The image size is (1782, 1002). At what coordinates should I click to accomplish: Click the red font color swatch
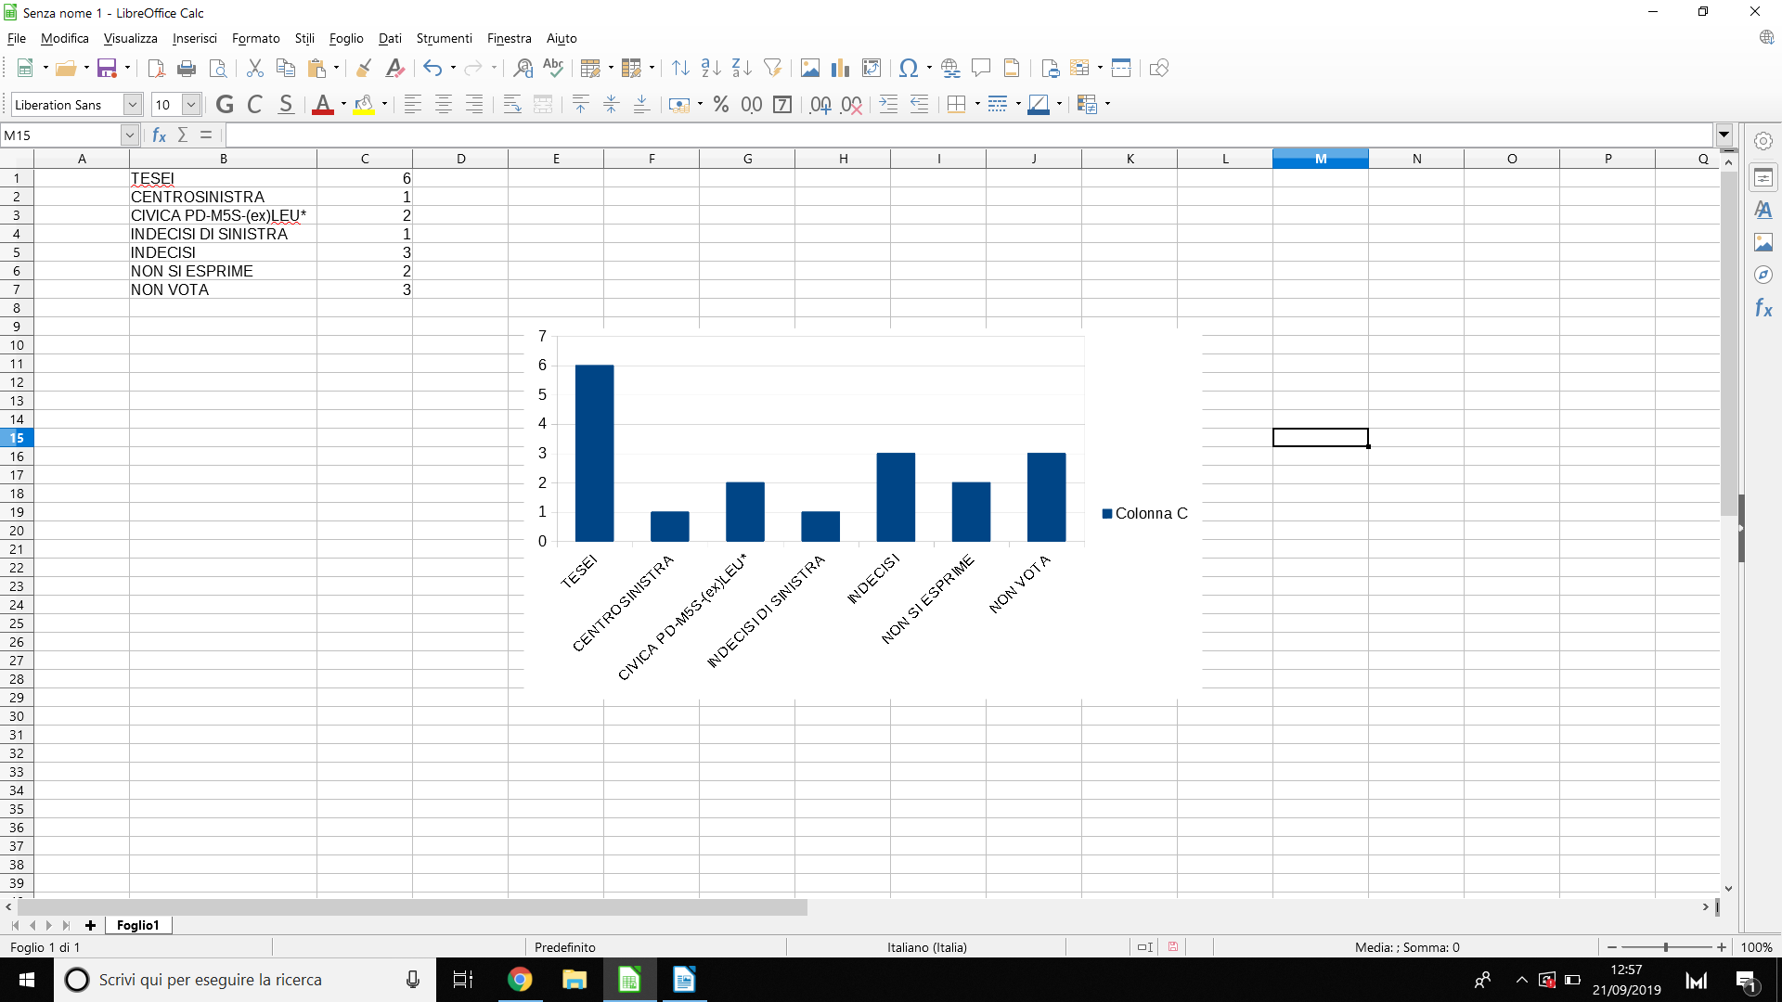[x=322, y=105]
